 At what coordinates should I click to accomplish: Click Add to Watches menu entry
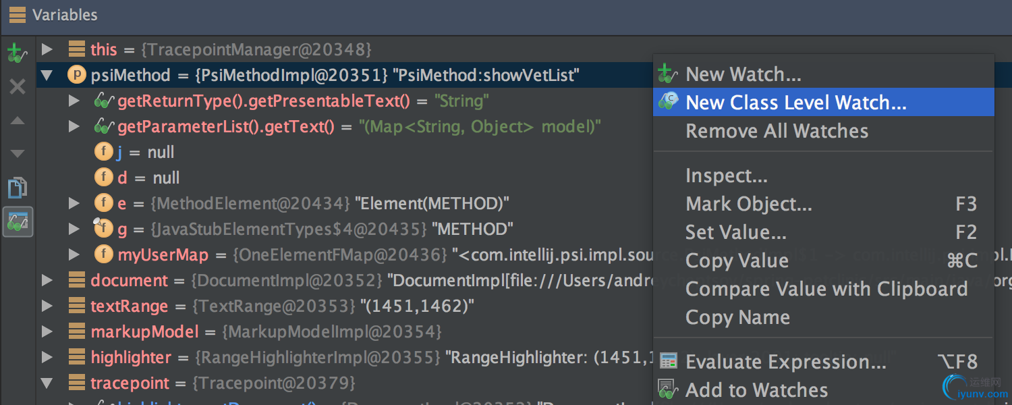coord(756,390)
